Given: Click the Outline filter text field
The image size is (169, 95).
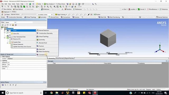Looking at the screenshot, I should click(x=25, y=22).
